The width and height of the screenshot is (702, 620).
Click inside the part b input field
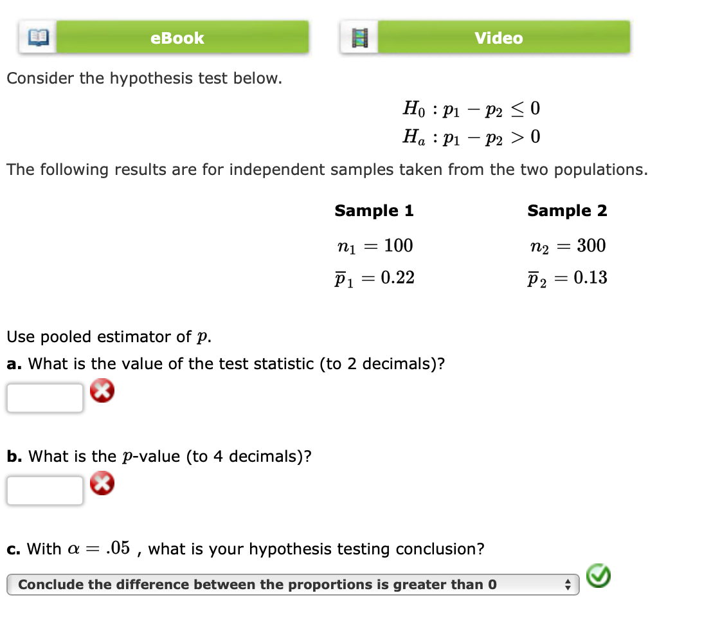pos(44,489)
